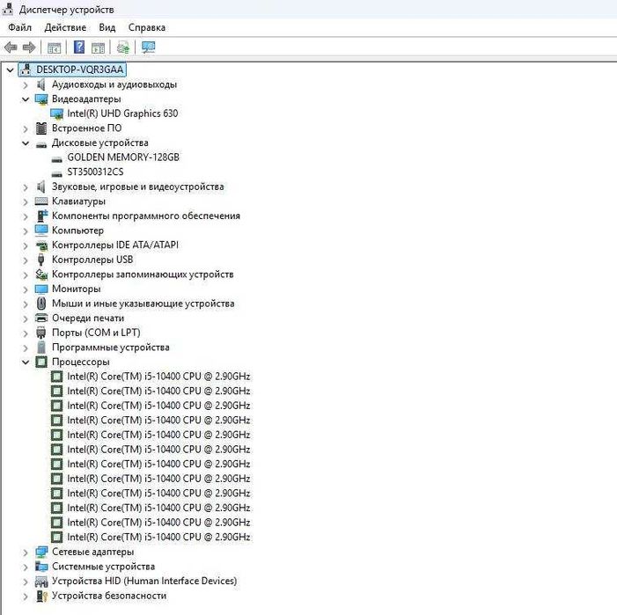Click the computer icon beside DESKTOP-VQR3GAA
The height and width of the screenshot is (615, 617).
pyautogui.click(x=26, y=70)
